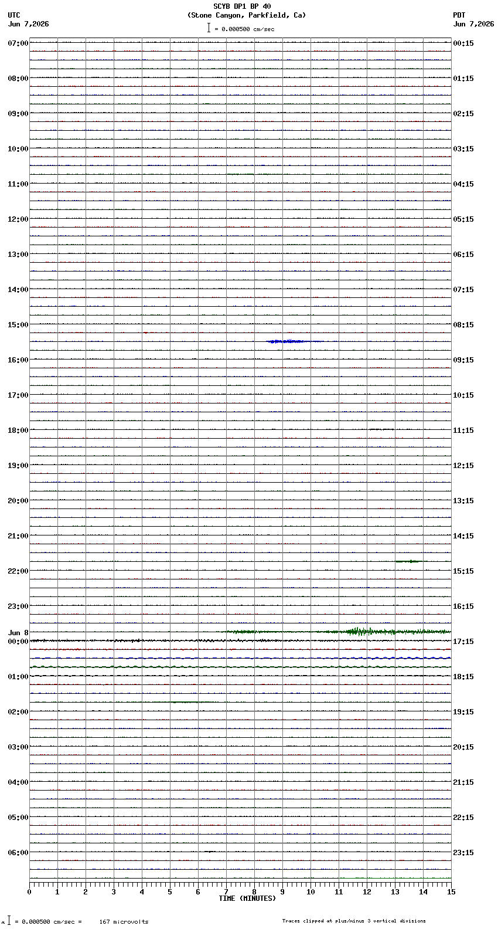Click the 04:15 PDT row label

coord(463,184)
